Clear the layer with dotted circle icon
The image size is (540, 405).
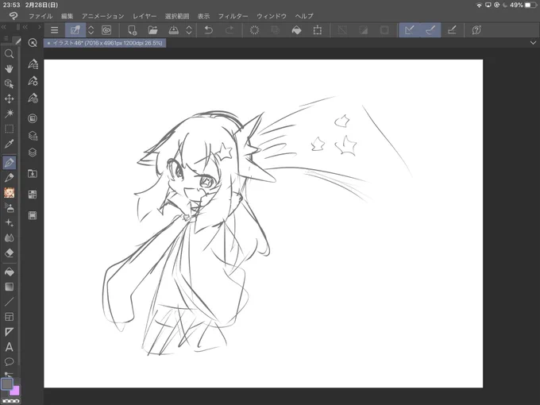tap(254, 30)
